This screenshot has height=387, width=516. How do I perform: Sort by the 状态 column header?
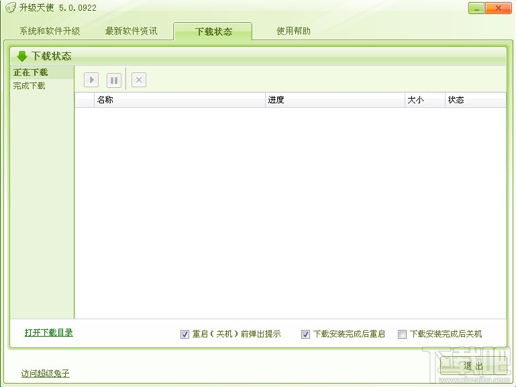[476, 100]
